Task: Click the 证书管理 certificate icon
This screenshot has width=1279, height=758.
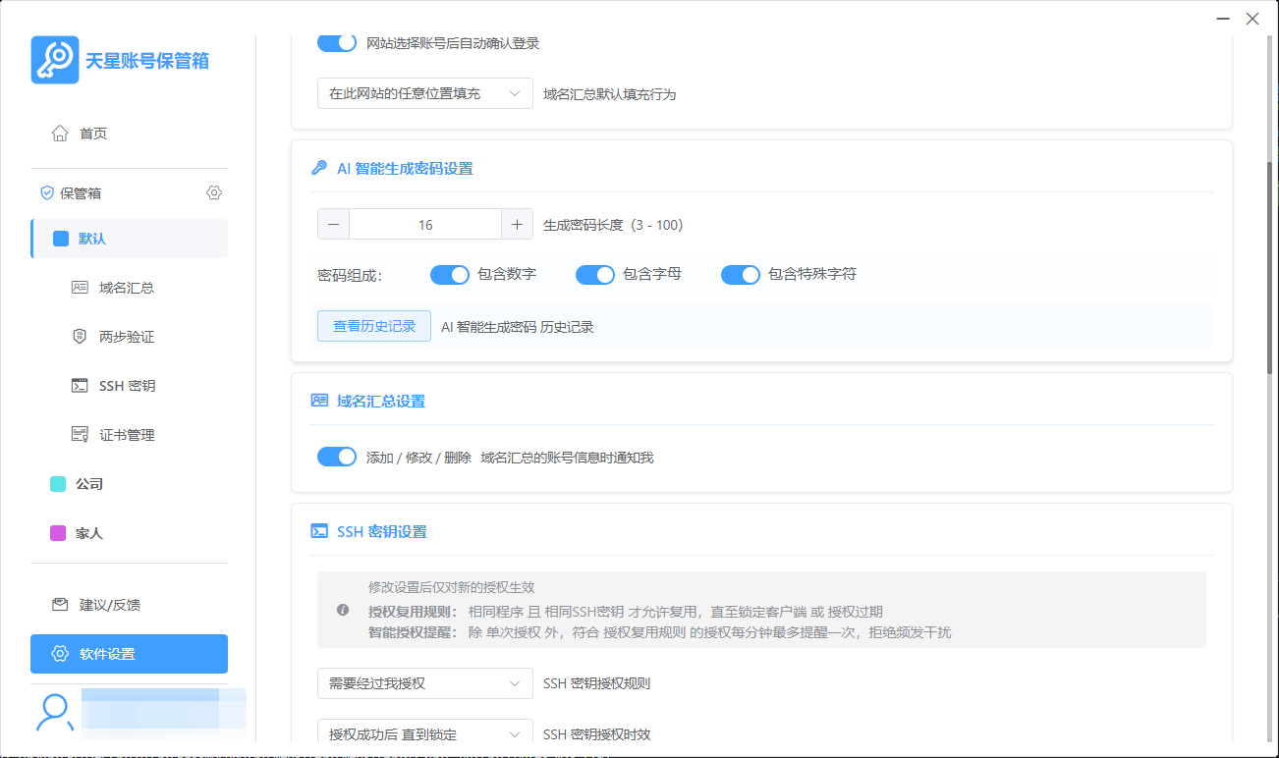Action: pyautogui.click(x=81, y=435)
